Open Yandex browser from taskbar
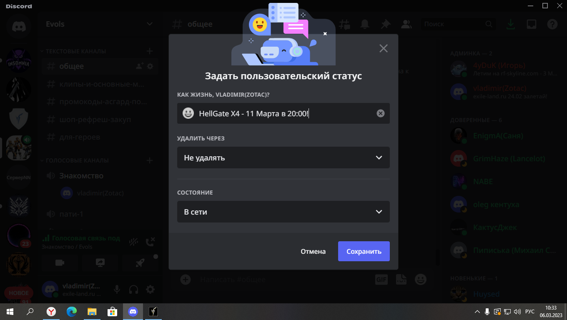Viewport: 567px width, 320px height. click(x=51, y=311)
